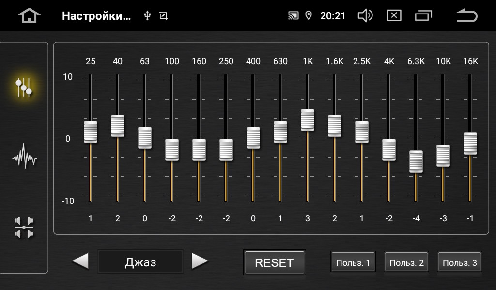496x290 pixels.
Task: Go back with the return arrow
Action: coord(467,15)
